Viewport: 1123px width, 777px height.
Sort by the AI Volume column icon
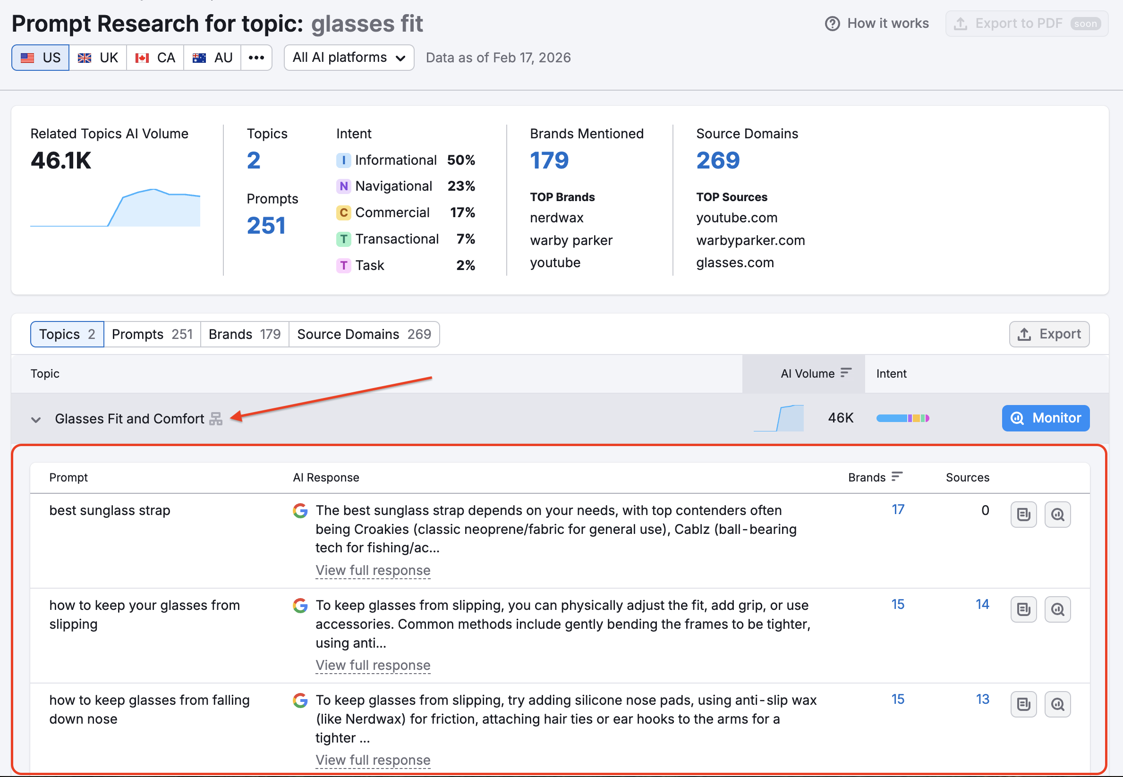[x=846, y=373]
